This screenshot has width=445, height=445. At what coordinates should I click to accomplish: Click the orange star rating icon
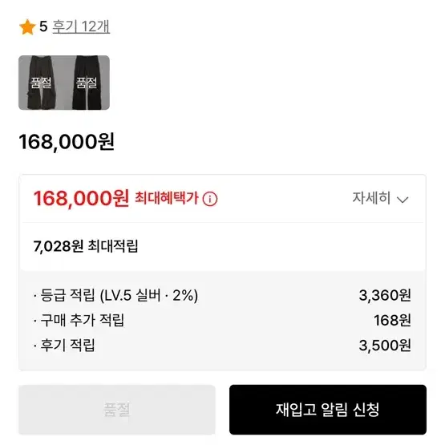pos(27,27)
